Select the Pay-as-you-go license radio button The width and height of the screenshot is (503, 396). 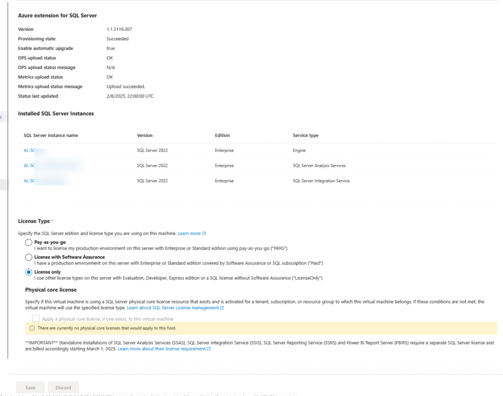[x=28, y=242]
